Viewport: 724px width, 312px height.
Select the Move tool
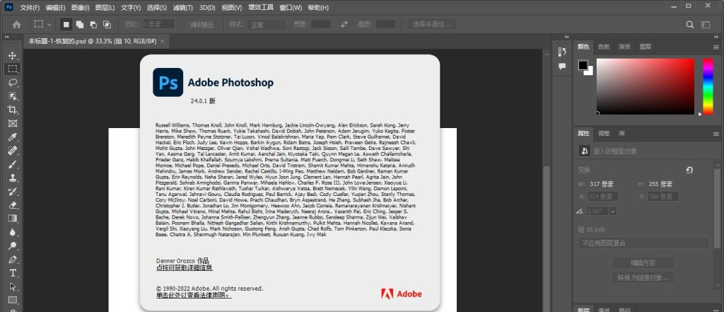13,55
